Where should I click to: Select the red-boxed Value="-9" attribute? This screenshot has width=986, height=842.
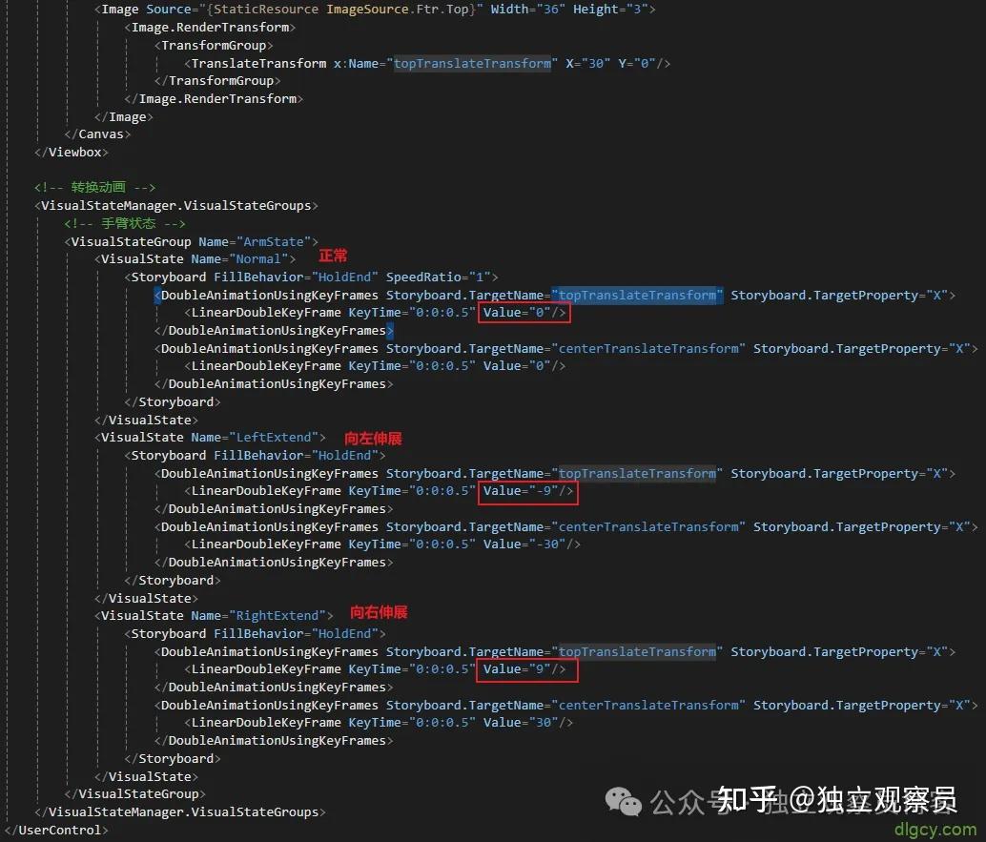click(x=527, y=491)
